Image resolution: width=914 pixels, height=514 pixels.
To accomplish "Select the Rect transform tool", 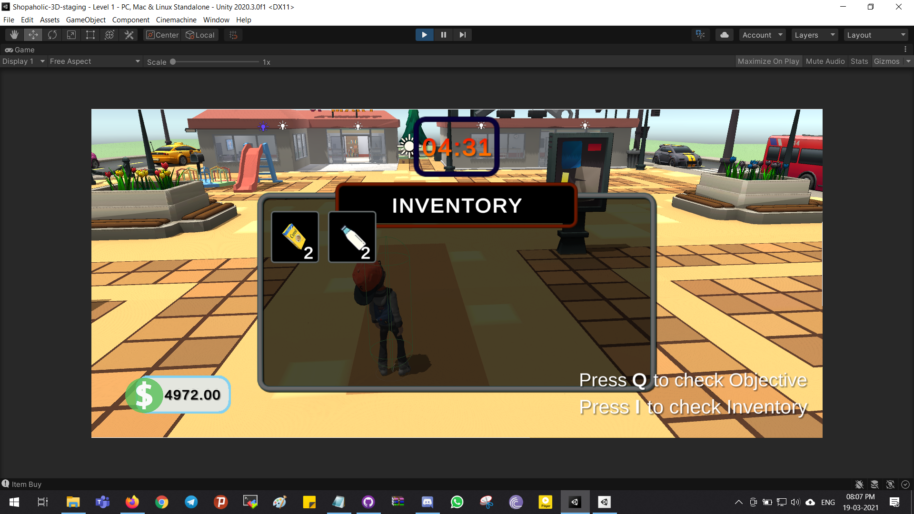I will point(90,35).
